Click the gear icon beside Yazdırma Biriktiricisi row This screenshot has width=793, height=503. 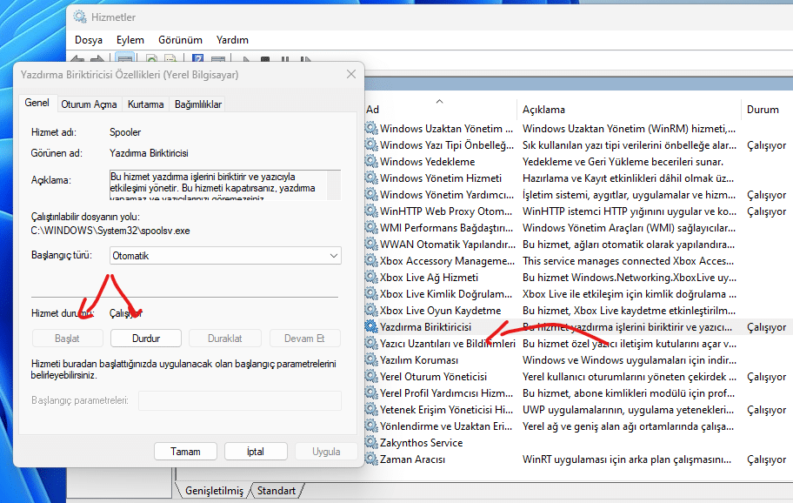(x=371, y=327)
